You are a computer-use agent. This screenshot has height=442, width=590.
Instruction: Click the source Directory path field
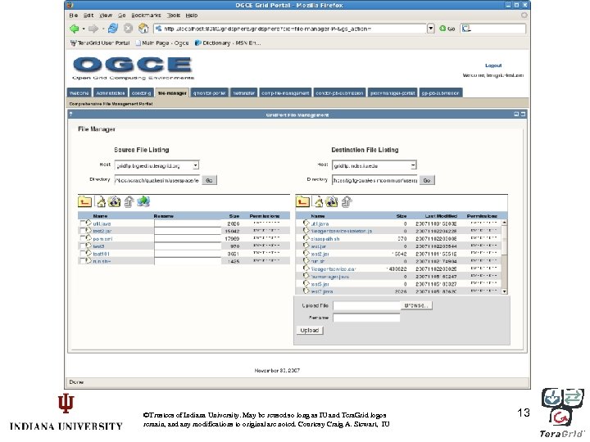[157, 180]
